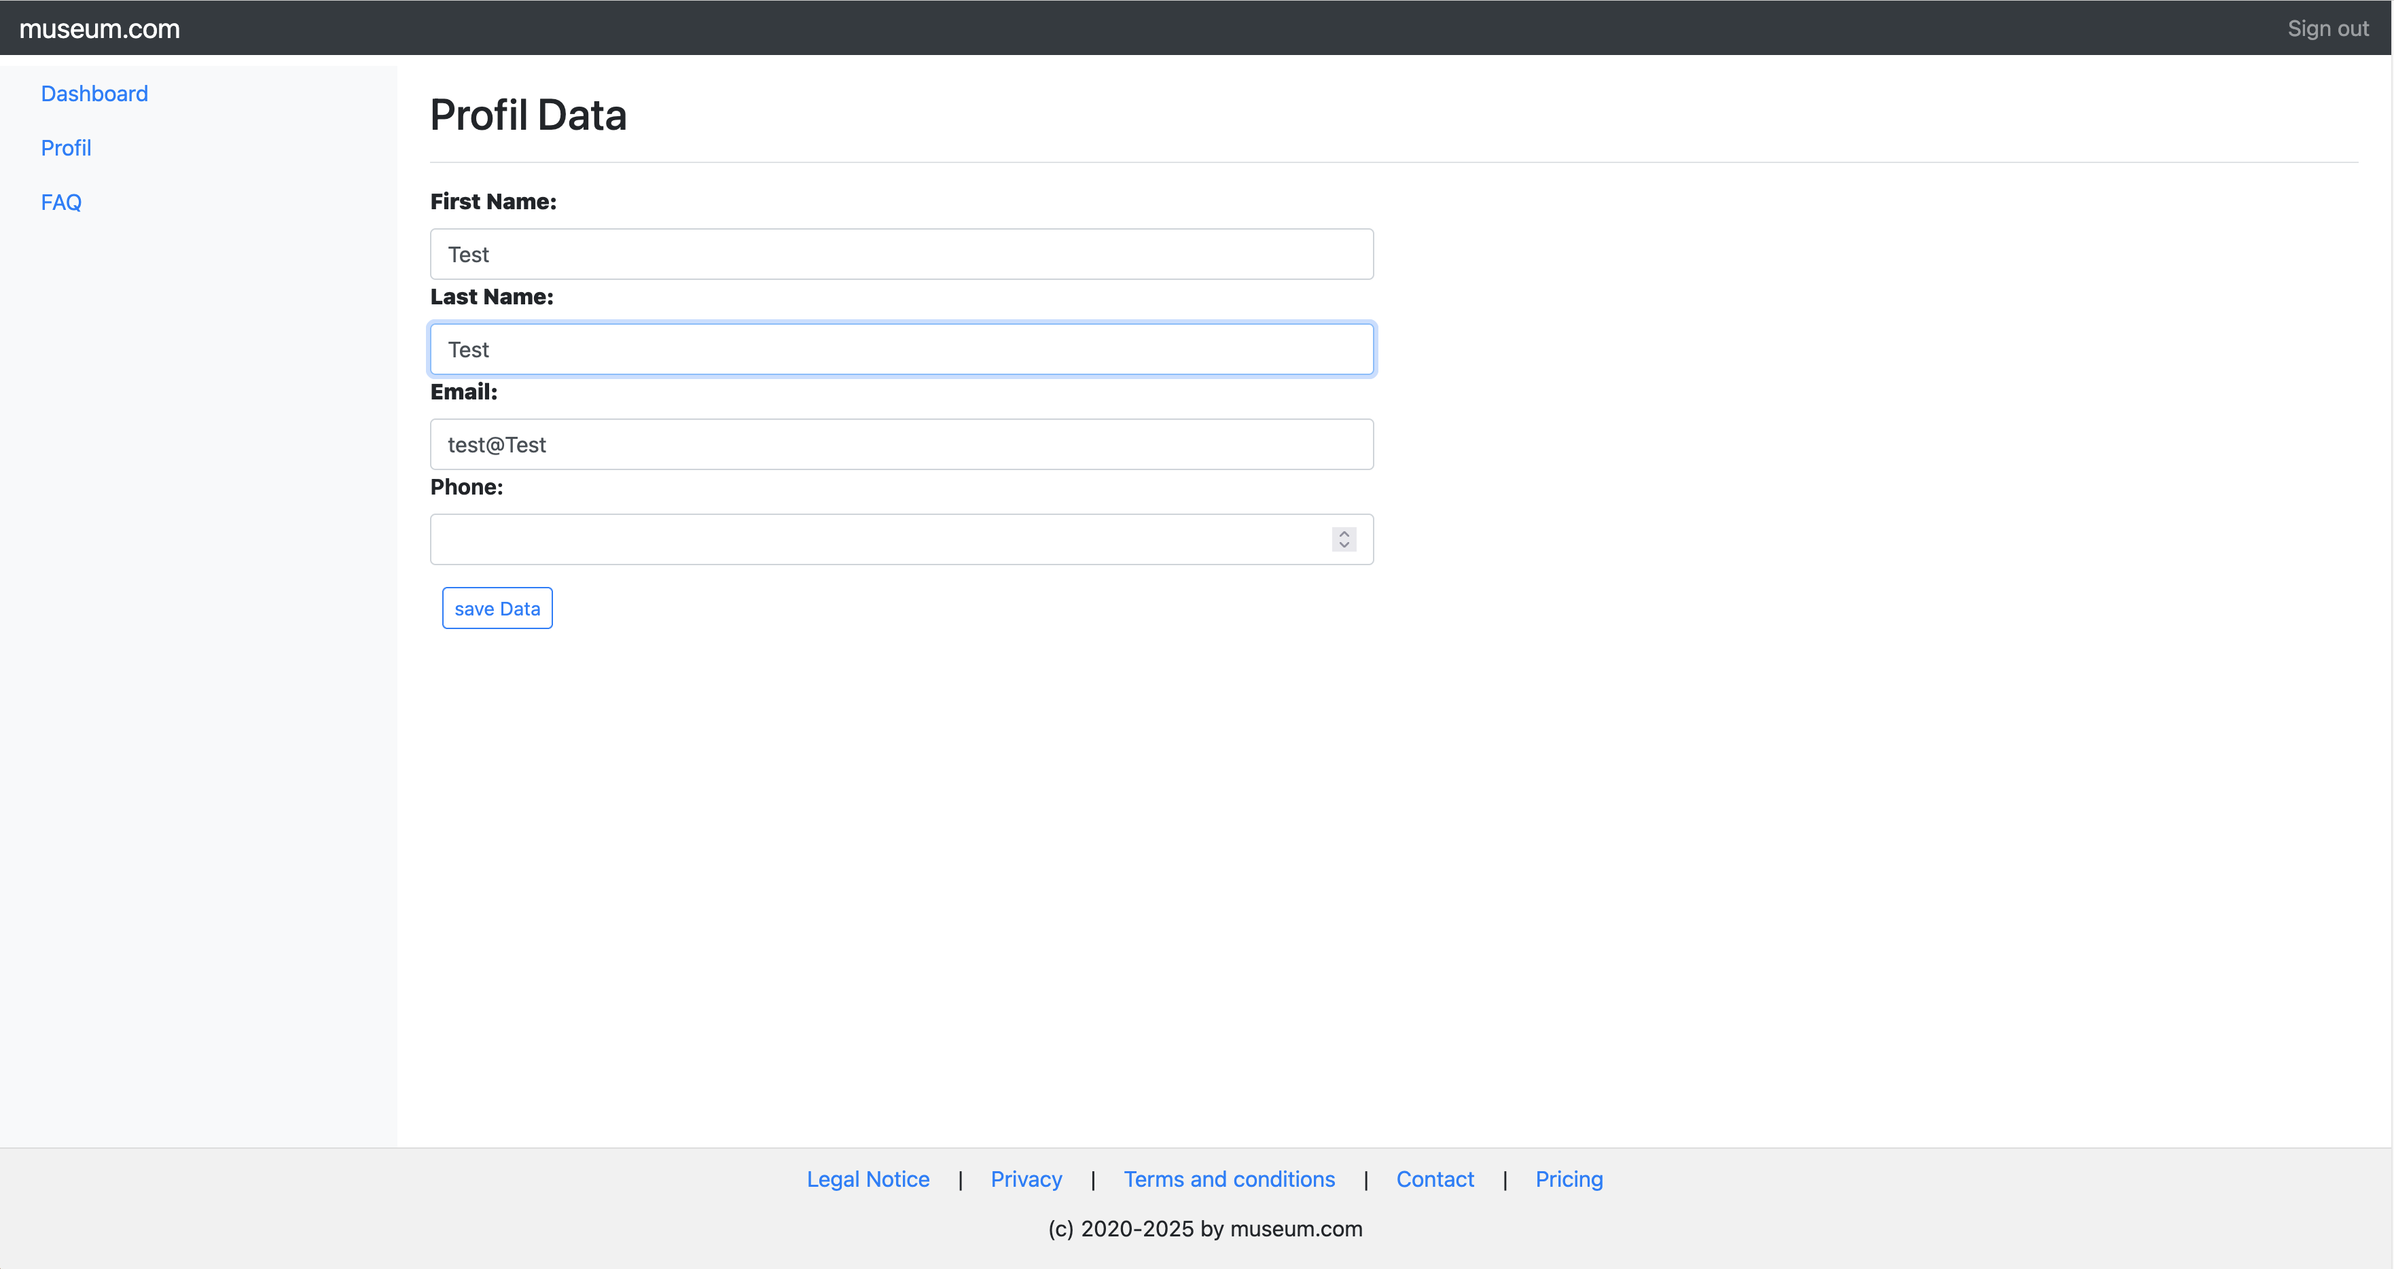Viewport: 2394px width, 1269px height.
Task: Select the Email input box
Action: (x=901, y=444)
